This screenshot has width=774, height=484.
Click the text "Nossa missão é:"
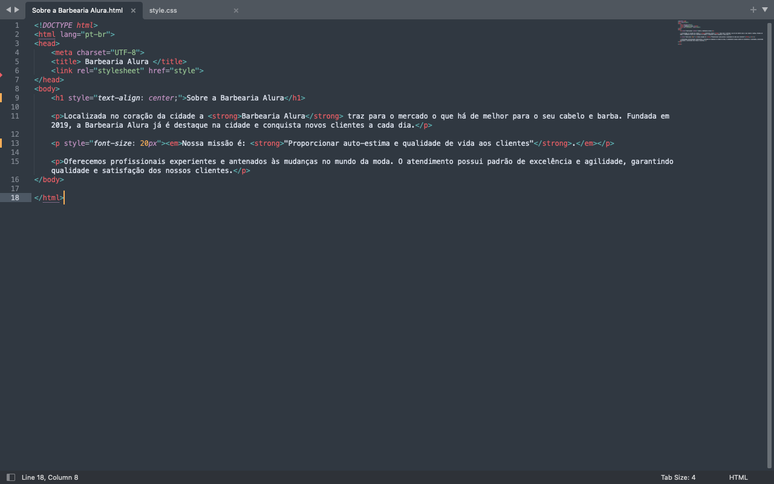click(214, 143)
